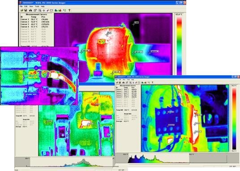
Task: Click the Open file icon in top toolbar
Action: [x=22, y=10]
